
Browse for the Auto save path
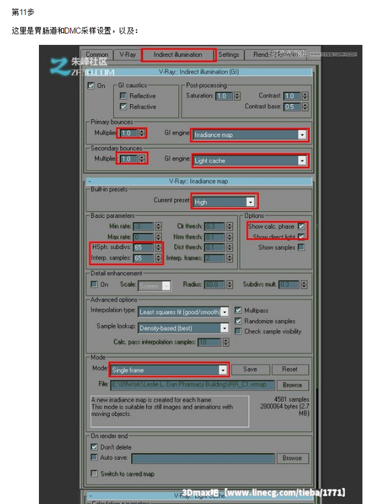292,458
